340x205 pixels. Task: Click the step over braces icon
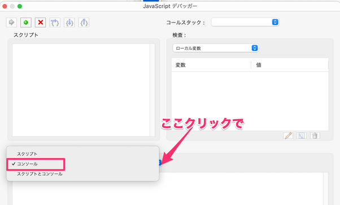coord(55,23)
